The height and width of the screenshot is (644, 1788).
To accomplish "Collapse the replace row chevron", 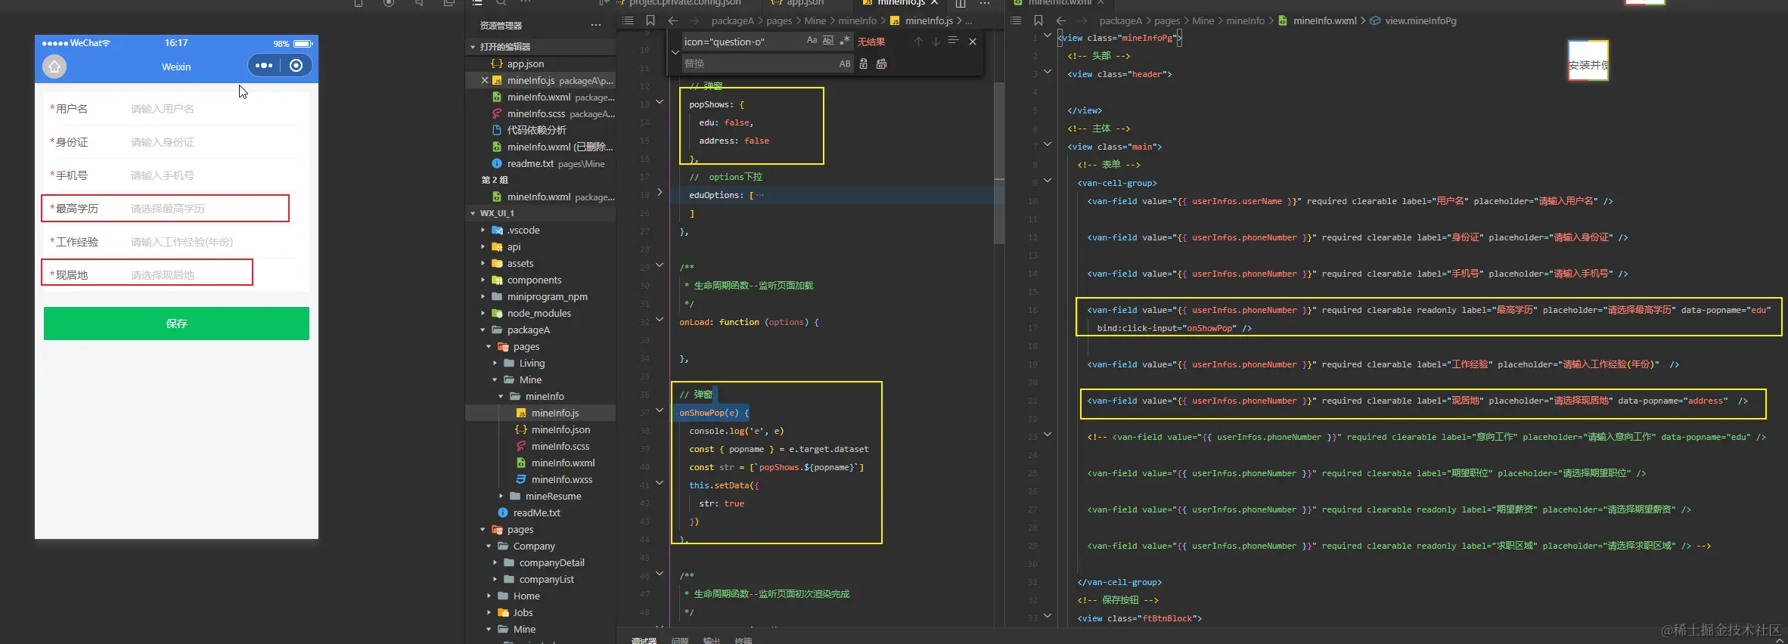I will coord(675,52).
